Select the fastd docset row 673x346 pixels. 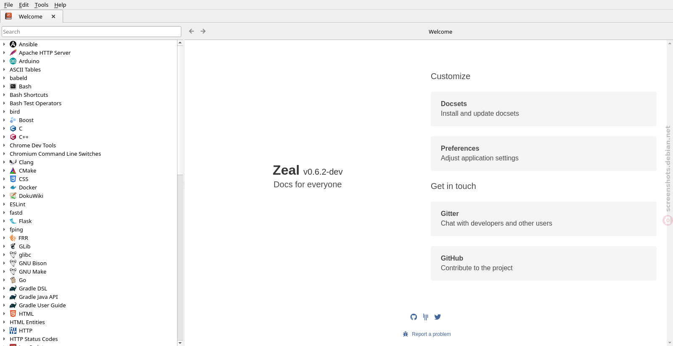click(x=89, y=213)
